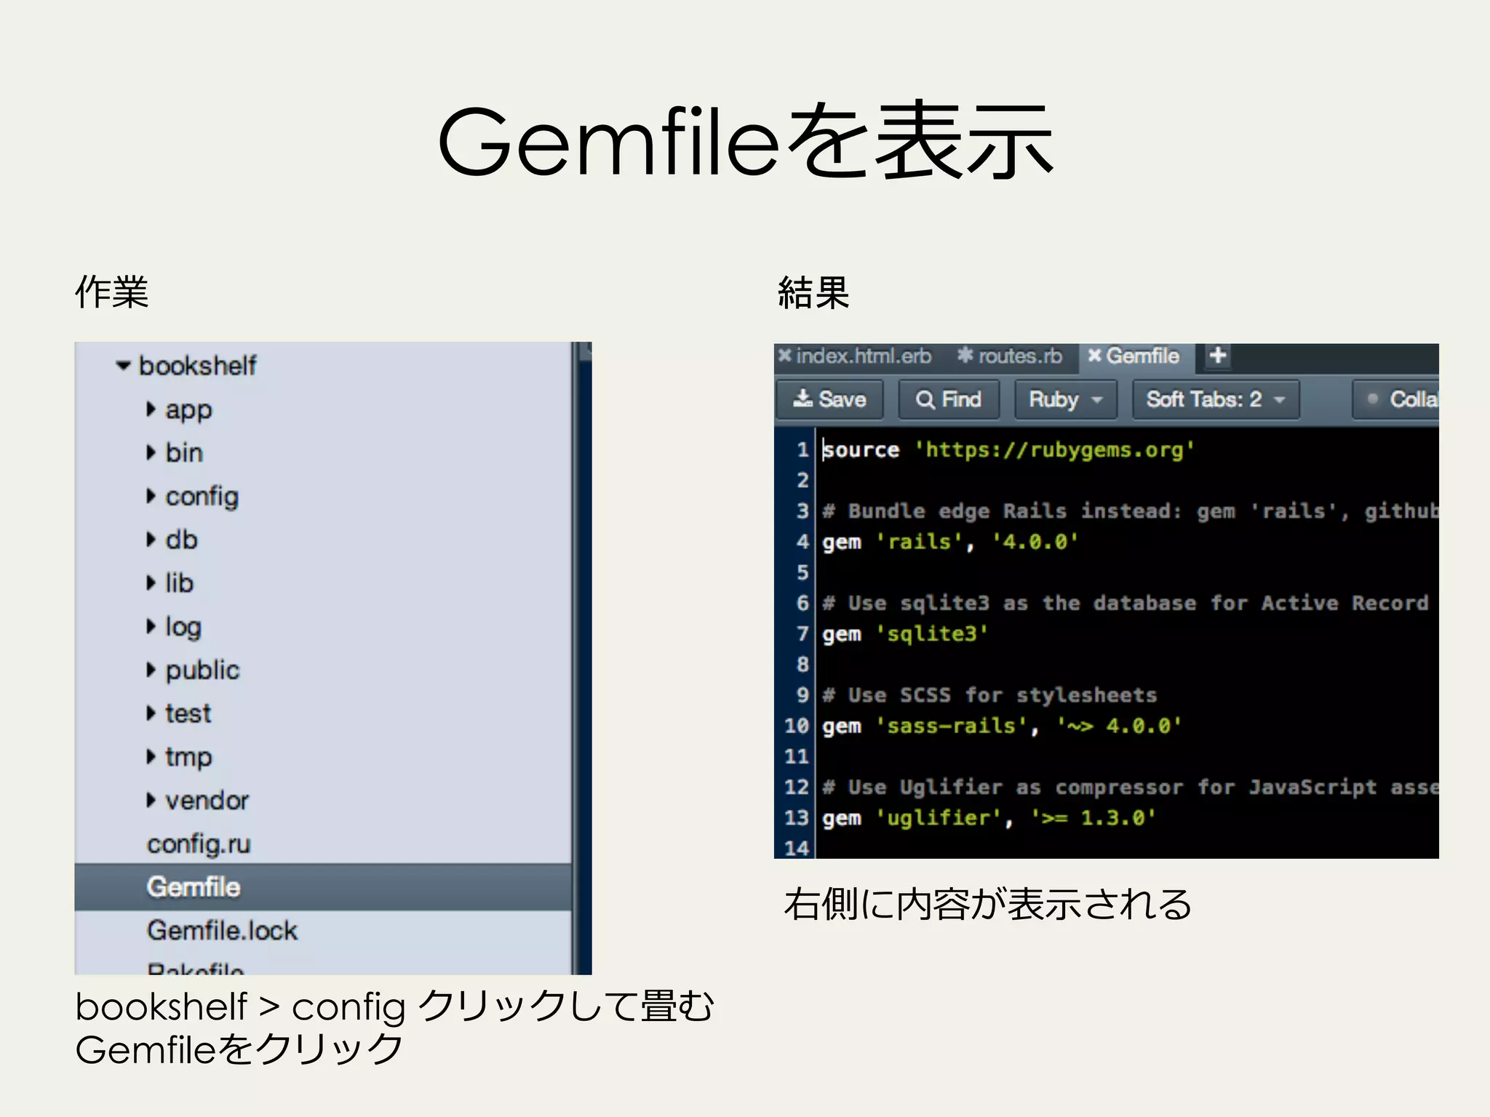Open the config.ru file

coord(199,844)
